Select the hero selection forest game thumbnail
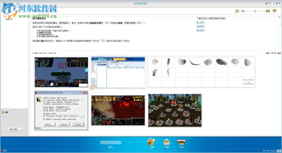This screenshot has height=153, width=282. [175, 110]
